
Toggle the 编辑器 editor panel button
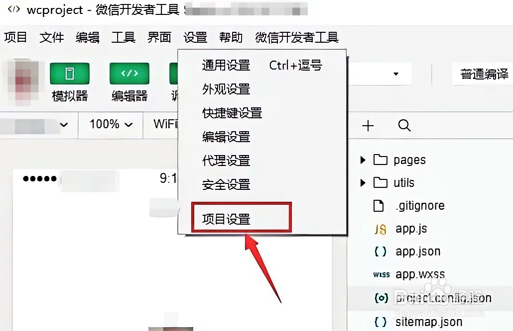pos(129,74)
